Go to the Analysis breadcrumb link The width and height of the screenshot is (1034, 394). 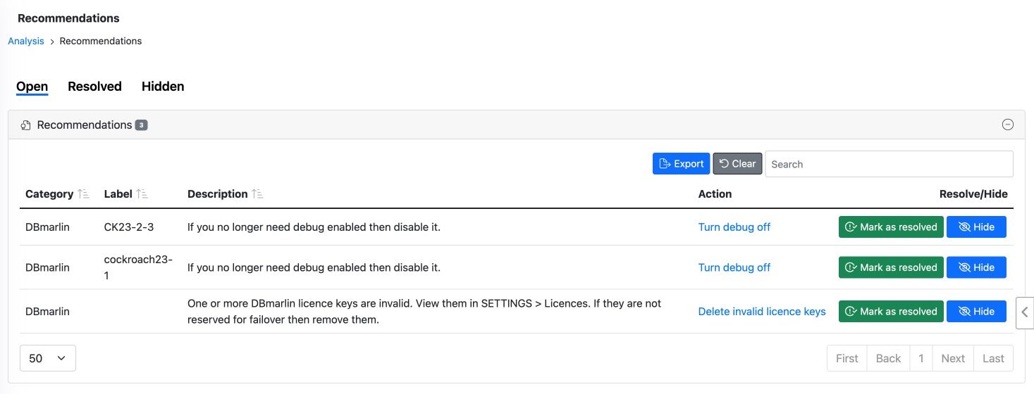click(x=26, y=41)
